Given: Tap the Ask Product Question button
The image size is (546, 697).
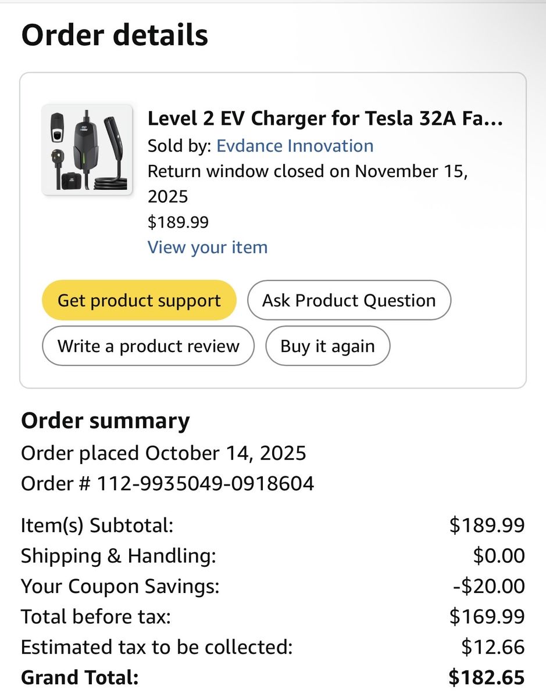Looking at the screenshot, I should [349, 300].
